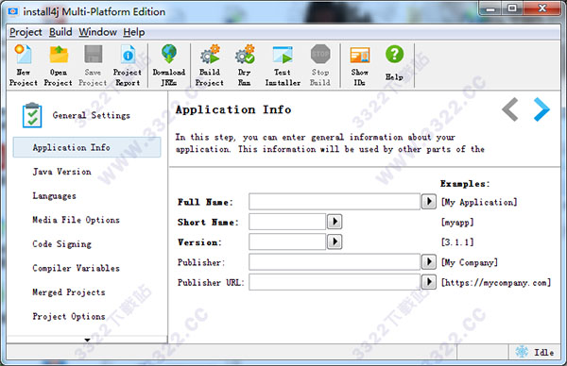567x366 pixels.
Task: Click the General Settings clipboard icon
Action: point(32,115)
